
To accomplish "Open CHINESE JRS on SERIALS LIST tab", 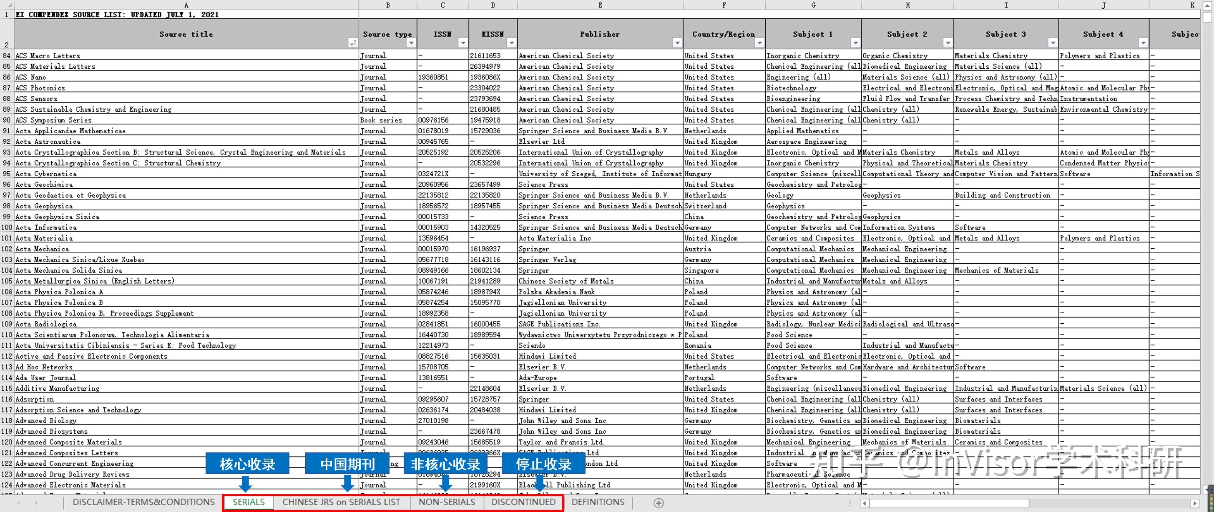I will [x=341, y=502].
